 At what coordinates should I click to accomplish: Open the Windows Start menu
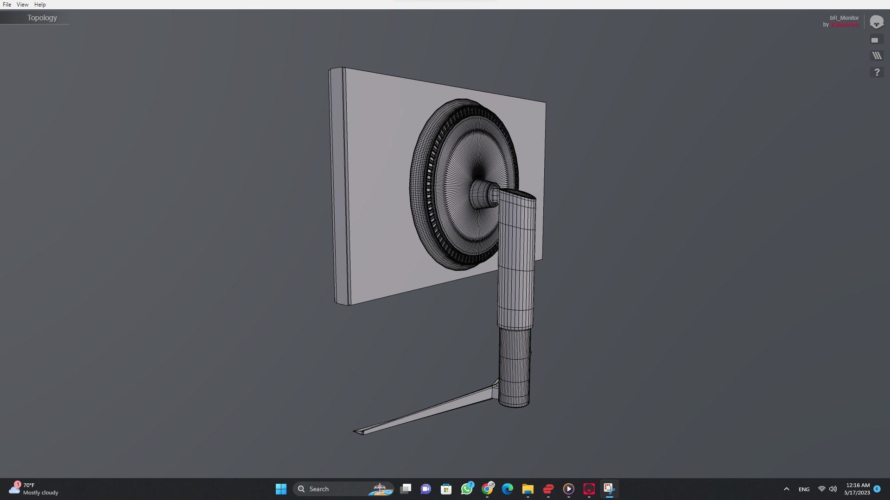(281, 489)
